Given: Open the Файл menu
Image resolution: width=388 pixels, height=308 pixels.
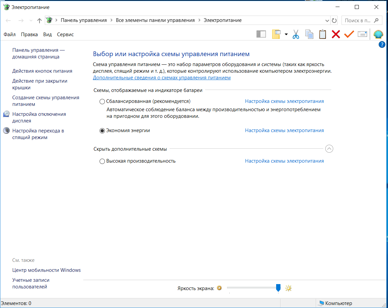Looking at the screenshot, I should (10, 35).
